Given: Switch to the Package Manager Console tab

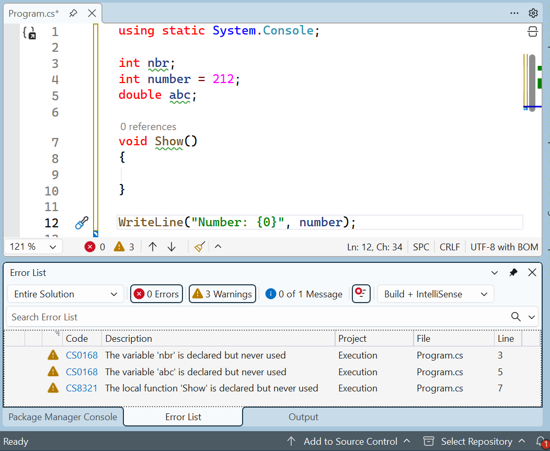Looking at the screenshot, I should tap(63, 417).
